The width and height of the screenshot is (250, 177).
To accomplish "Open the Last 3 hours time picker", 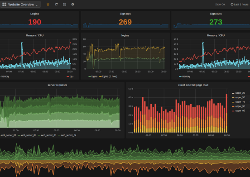I will pyautogui.click(x=240, y=5).
